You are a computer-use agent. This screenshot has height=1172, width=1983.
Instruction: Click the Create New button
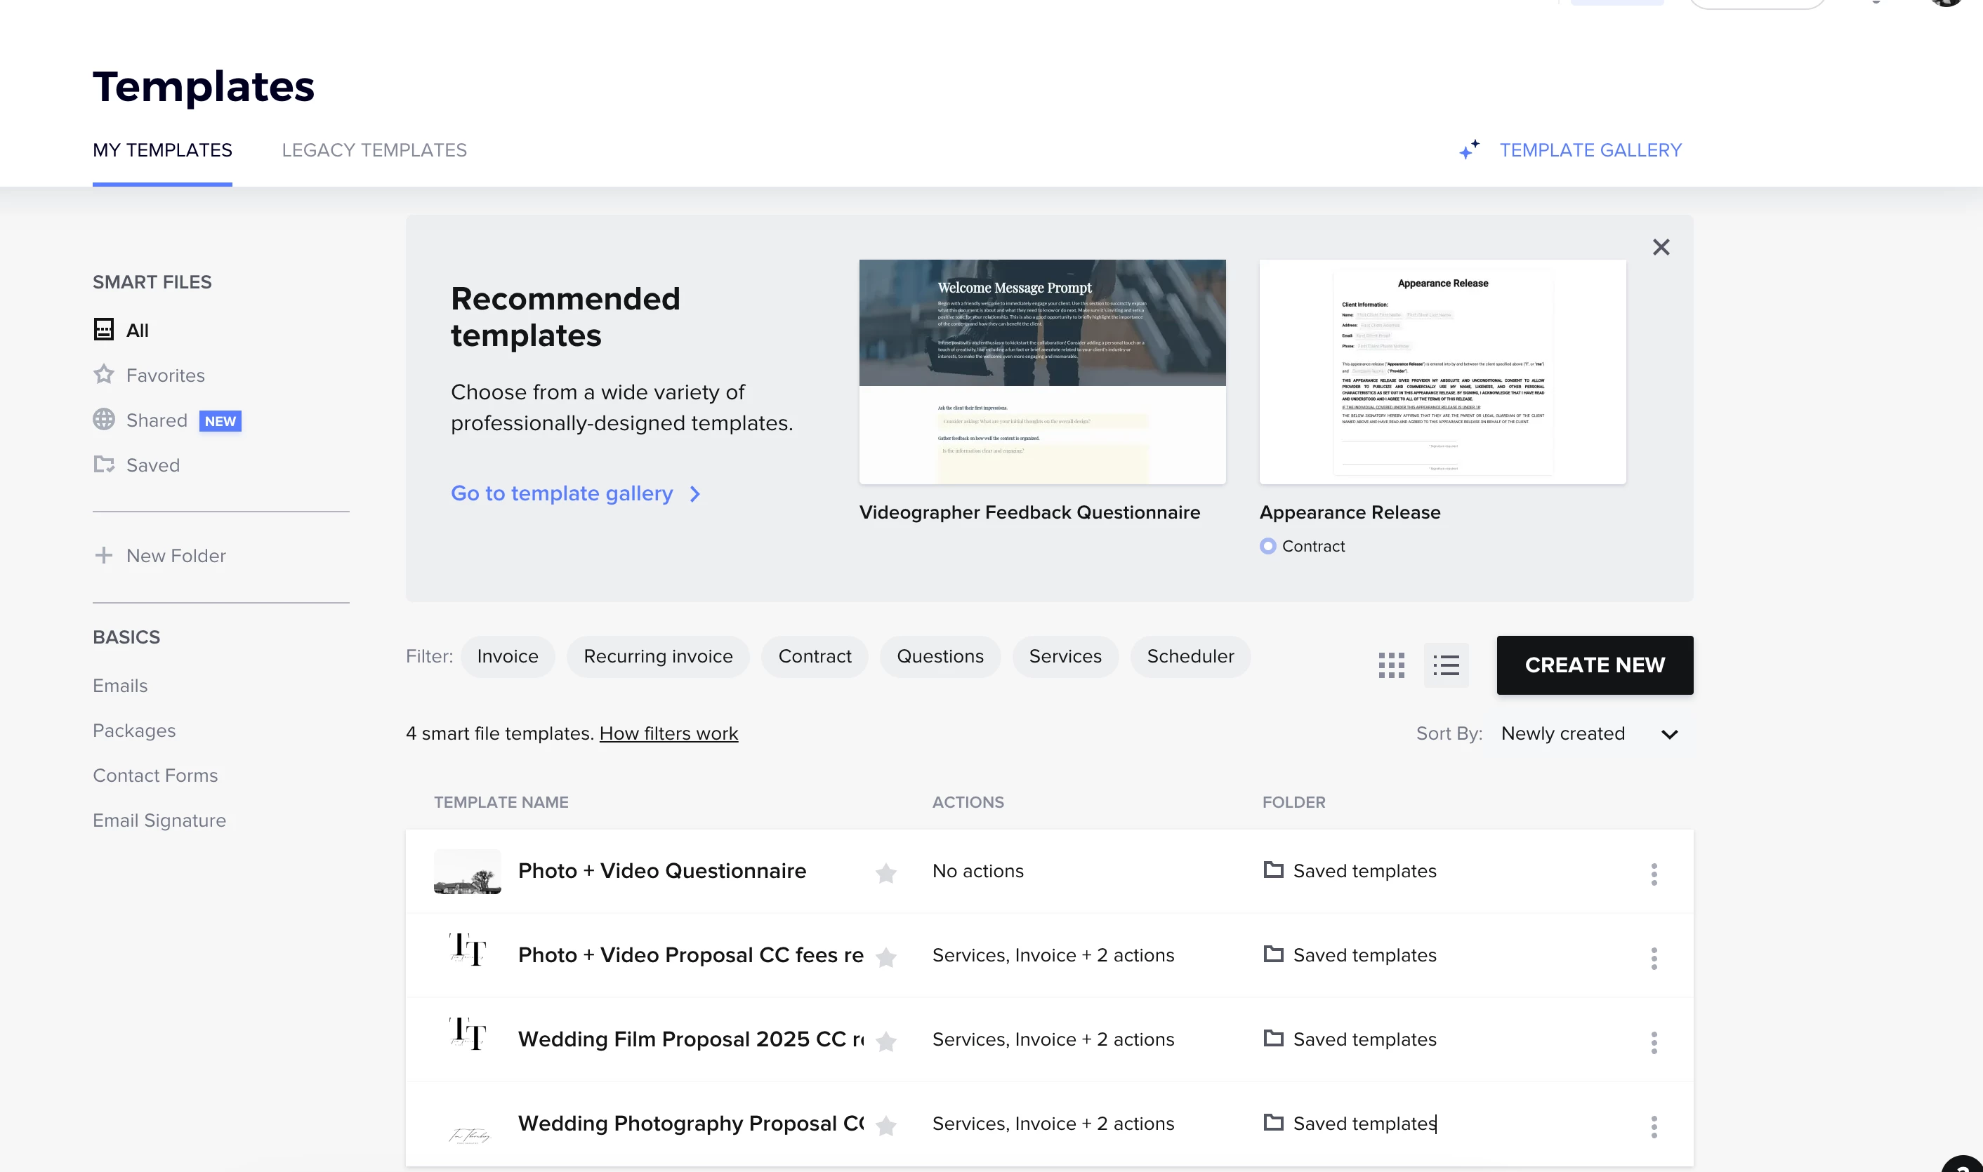click(1594, 665)
